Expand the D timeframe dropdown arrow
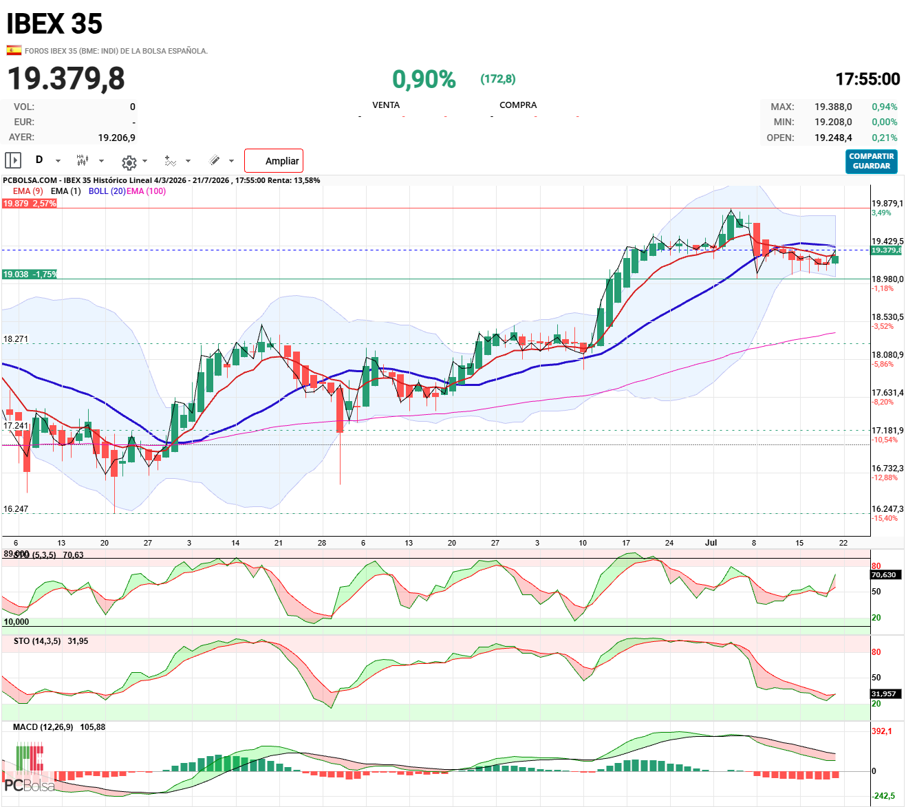906x807 pixels. (58, 161)
